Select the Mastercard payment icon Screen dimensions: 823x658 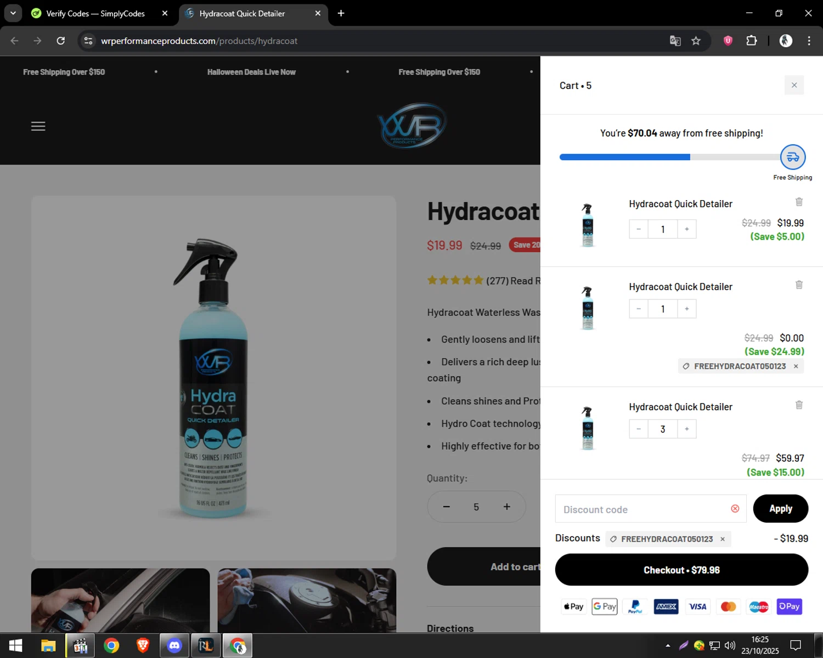[728, 606]
